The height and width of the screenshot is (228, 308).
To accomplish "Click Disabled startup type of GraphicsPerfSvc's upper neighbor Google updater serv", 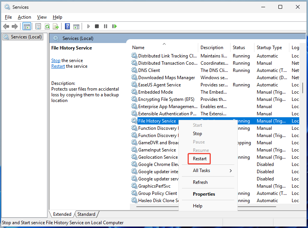I will 265,179.
